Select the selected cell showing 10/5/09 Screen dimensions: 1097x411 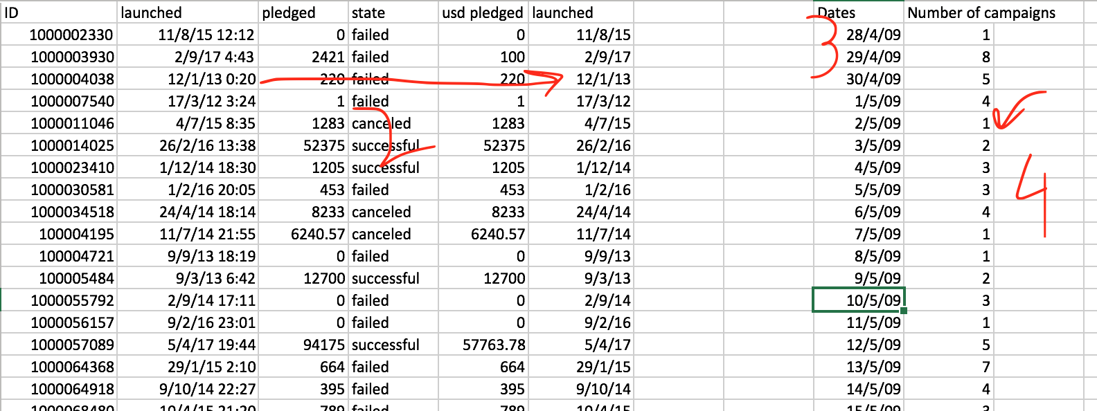click(858, 300)
